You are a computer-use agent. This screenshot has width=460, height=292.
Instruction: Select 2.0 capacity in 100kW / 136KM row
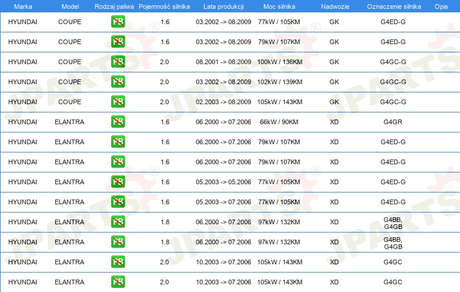164,62
